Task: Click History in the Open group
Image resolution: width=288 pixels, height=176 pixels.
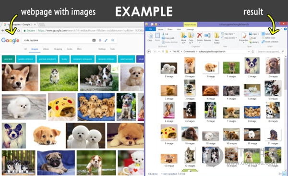Action: click(x=254, y=42)
